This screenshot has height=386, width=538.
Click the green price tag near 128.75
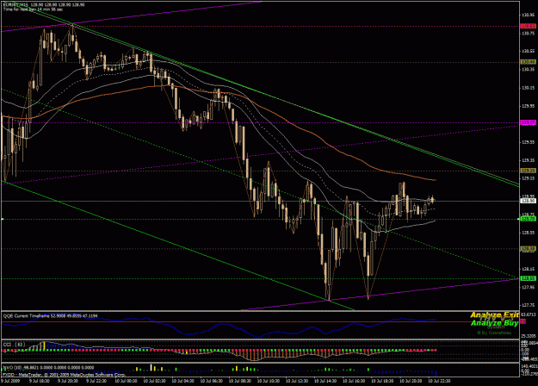click(x=529, y=219)
